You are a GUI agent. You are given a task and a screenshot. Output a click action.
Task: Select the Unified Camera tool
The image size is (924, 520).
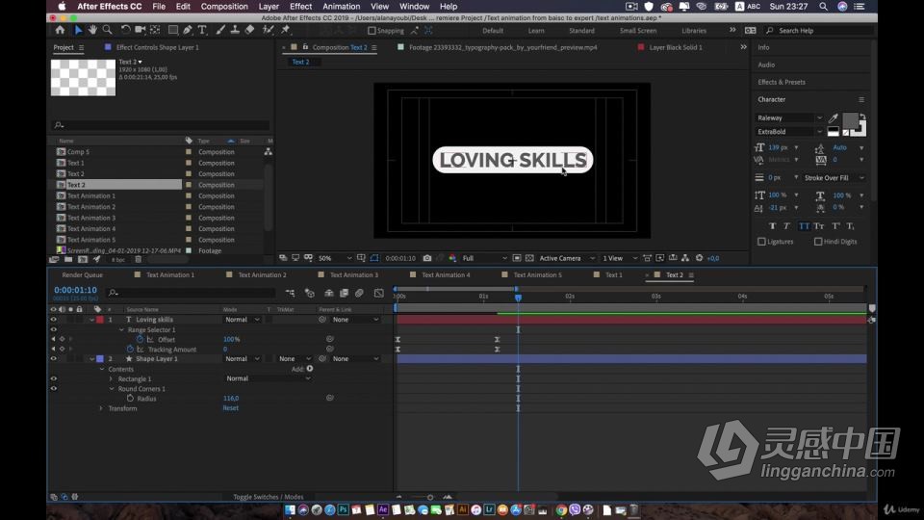(141, 30)
